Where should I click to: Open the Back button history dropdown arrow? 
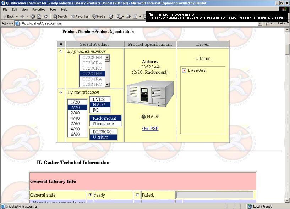click(17, 17)
